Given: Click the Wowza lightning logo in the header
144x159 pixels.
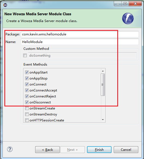Looking at the screenshot, I should (x=128, y=19).
